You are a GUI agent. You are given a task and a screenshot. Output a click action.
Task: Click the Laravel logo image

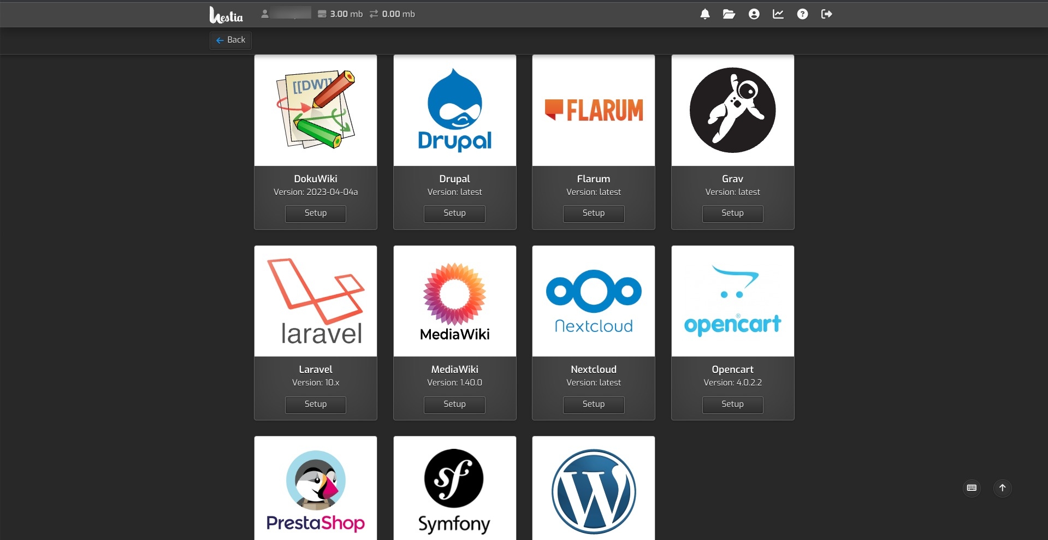click(316, 301)
